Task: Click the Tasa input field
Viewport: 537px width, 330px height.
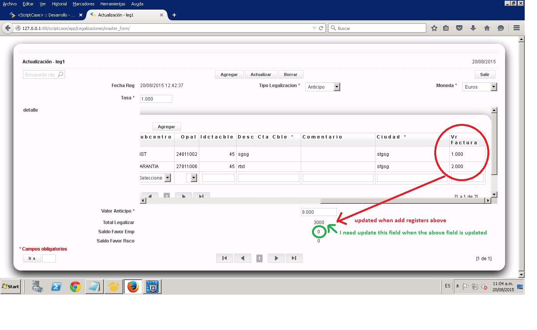Action: coord(156,99)
